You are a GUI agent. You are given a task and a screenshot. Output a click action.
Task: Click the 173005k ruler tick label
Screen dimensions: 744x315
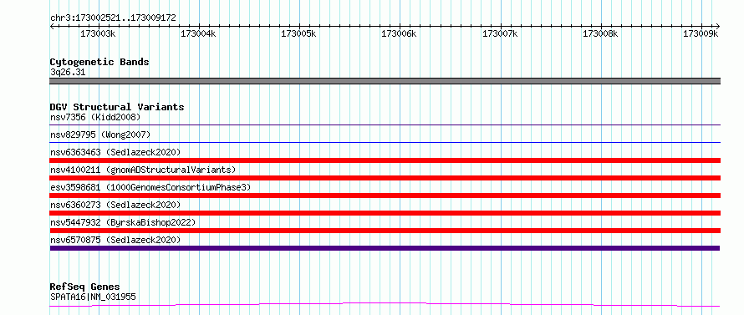pos(298,33)
